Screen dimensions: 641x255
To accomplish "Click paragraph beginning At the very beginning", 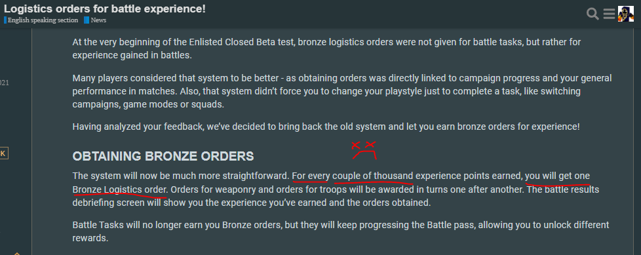I will (x=326, y=49).
